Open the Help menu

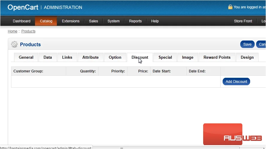click(155, 21)
